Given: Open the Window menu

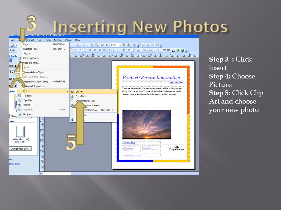Looking at the screenshot, I should coord(68,40).
